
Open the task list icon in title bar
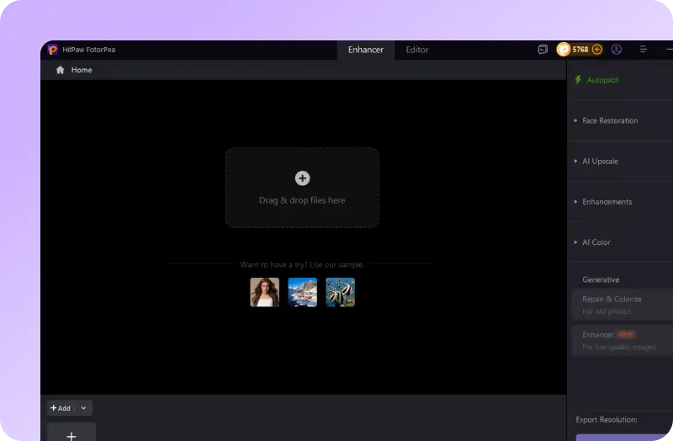point(543,50)
